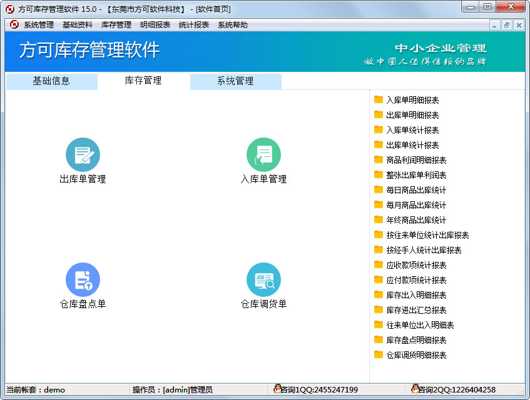Click folder icon beside 商品利润明细报表
Viewport: 530px width, 400px height.
click(379, 160)
